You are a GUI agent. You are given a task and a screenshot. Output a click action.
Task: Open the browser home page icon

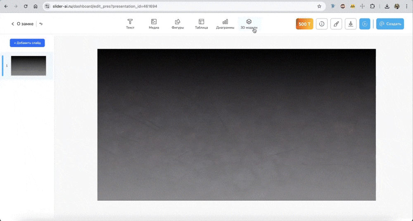(x=36, y=6)
